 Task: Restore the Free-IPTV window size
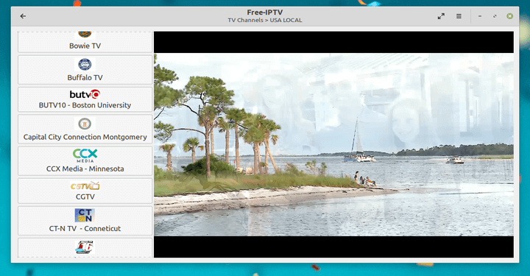coord(495,16)
